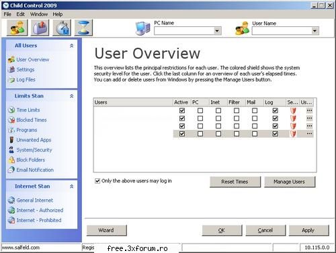This screenshot has width=336, height=253.
Task: Click the stopwatch toolbar icon
Action: point(62,28)
